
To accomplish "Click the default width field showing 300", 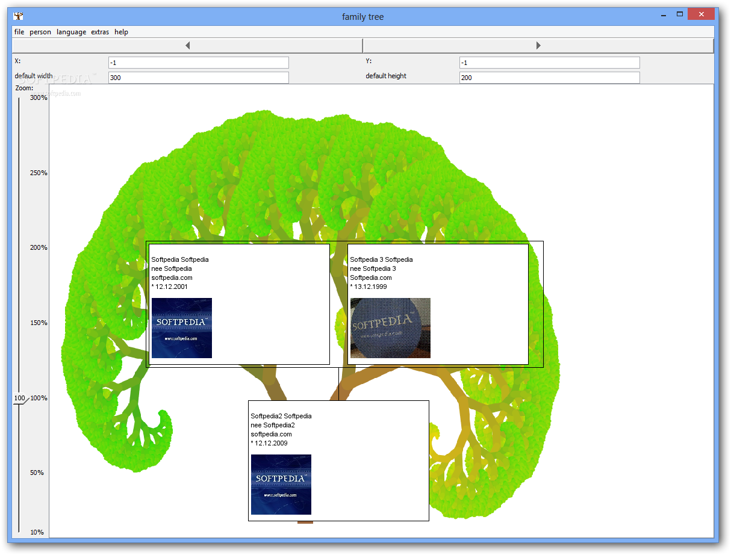I will (199, 78).
